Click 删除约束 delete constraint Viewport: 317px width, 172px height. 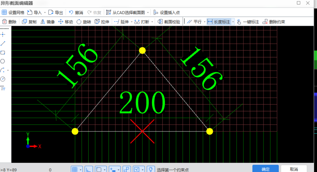click(x=274, y=22)
